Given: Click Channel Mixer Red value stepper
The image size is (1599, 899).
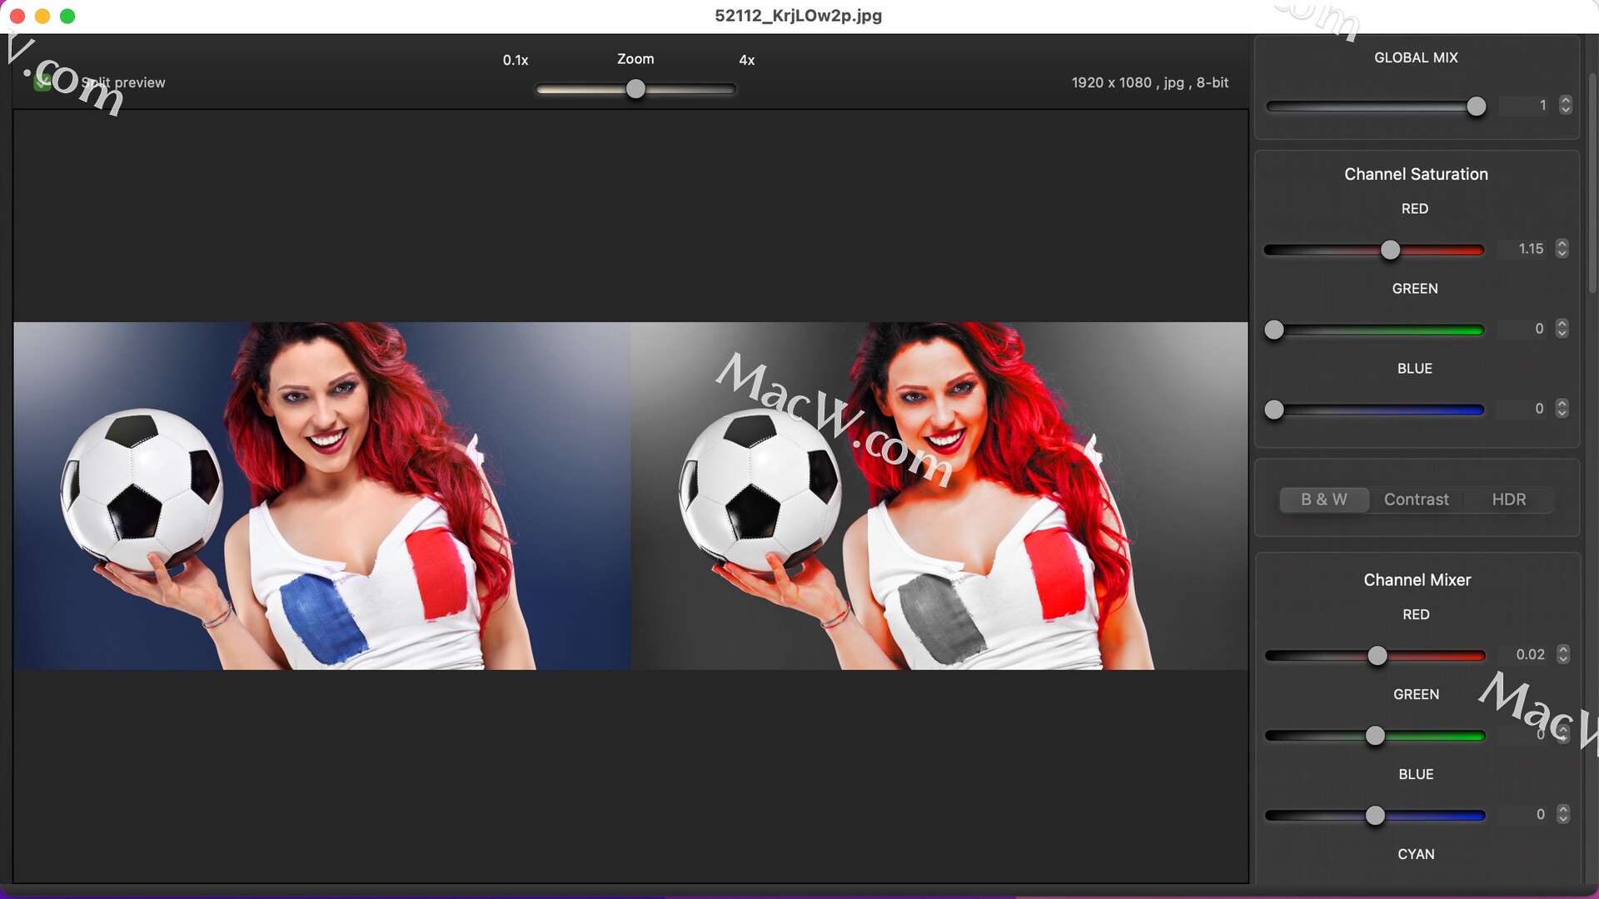Looking at the screenshot, I should [1563, 654].
